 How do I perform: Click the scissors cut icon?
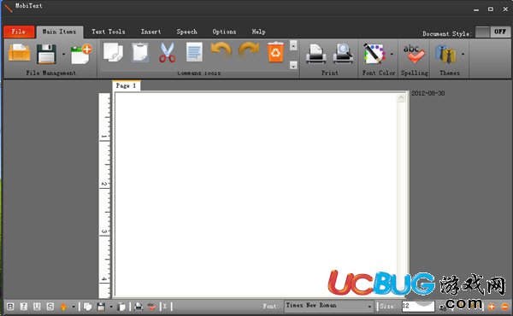click(168, 52)
